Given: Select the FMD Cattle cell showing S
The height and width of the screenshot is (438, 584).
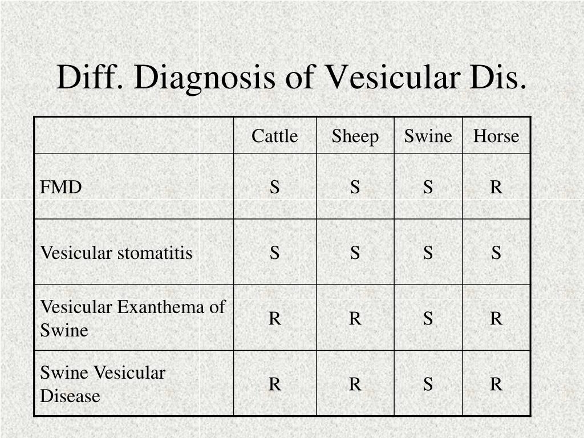Looking at the screenshot, I should 275,186.
